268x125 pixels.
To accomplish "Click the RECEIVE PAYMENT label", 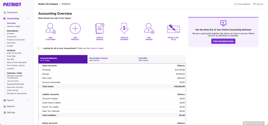I will [124, 39].
